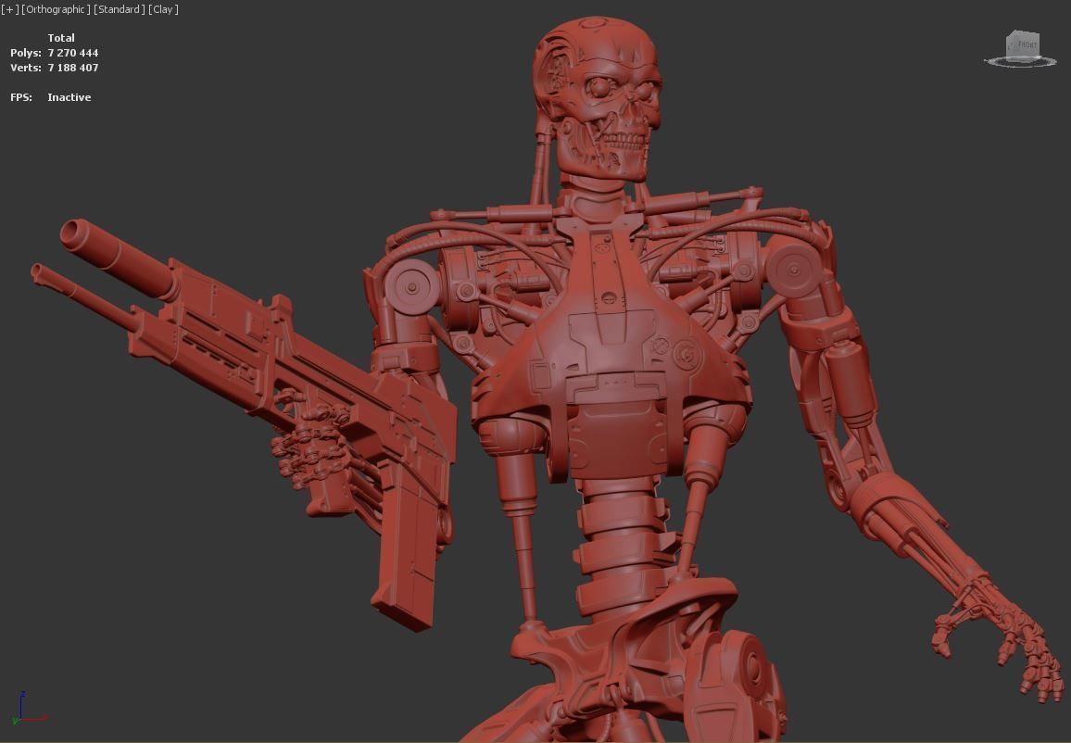Click the Verts count 7 188 407
The image size is (1071, 743).
pyautogui.click(x=73, y=68)
